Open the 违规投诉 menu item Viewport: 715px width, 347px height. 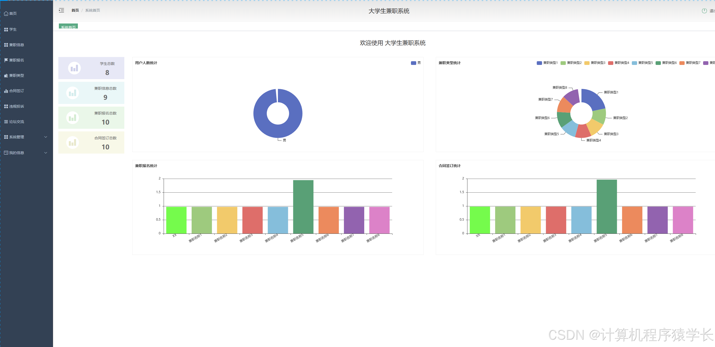point(16,106)
